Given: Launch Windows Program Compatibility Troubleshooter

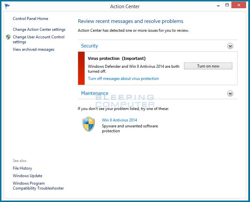Looking at the screenshot, I should pos(38,186).
